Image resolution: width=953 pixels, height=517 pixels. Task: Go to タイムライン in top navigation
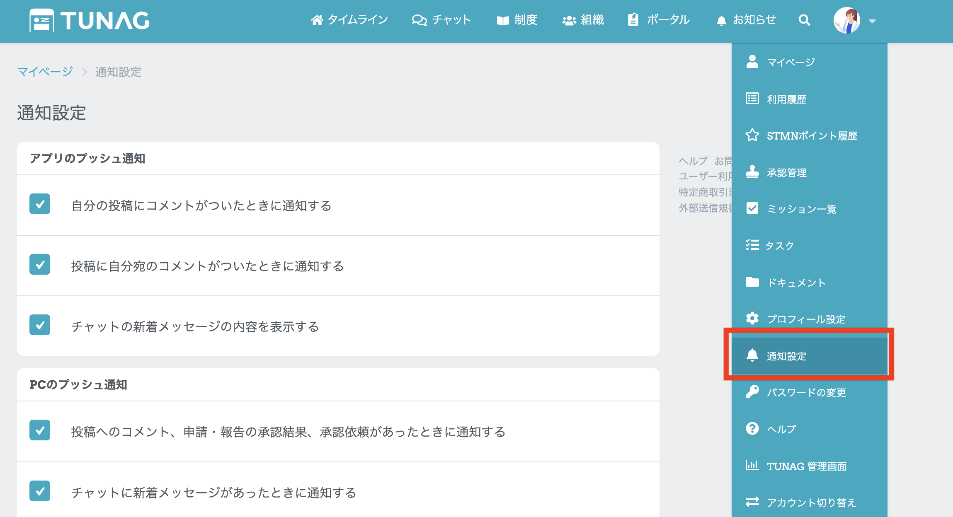[349, 20]
